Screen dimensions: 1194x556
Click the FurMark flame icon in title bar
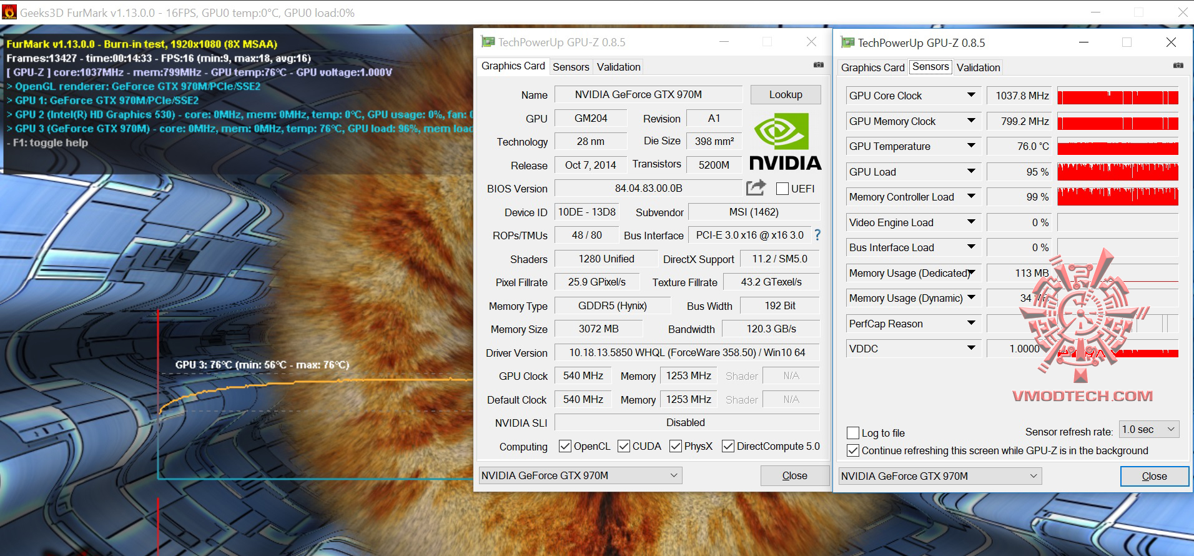pos(9,12)
